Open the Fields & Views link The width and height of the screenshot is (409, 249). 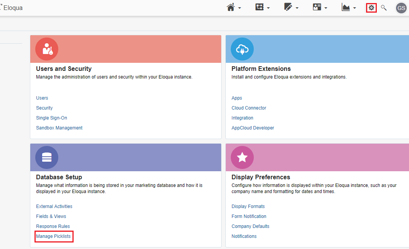pyautogui.click(x=51, y=216)
